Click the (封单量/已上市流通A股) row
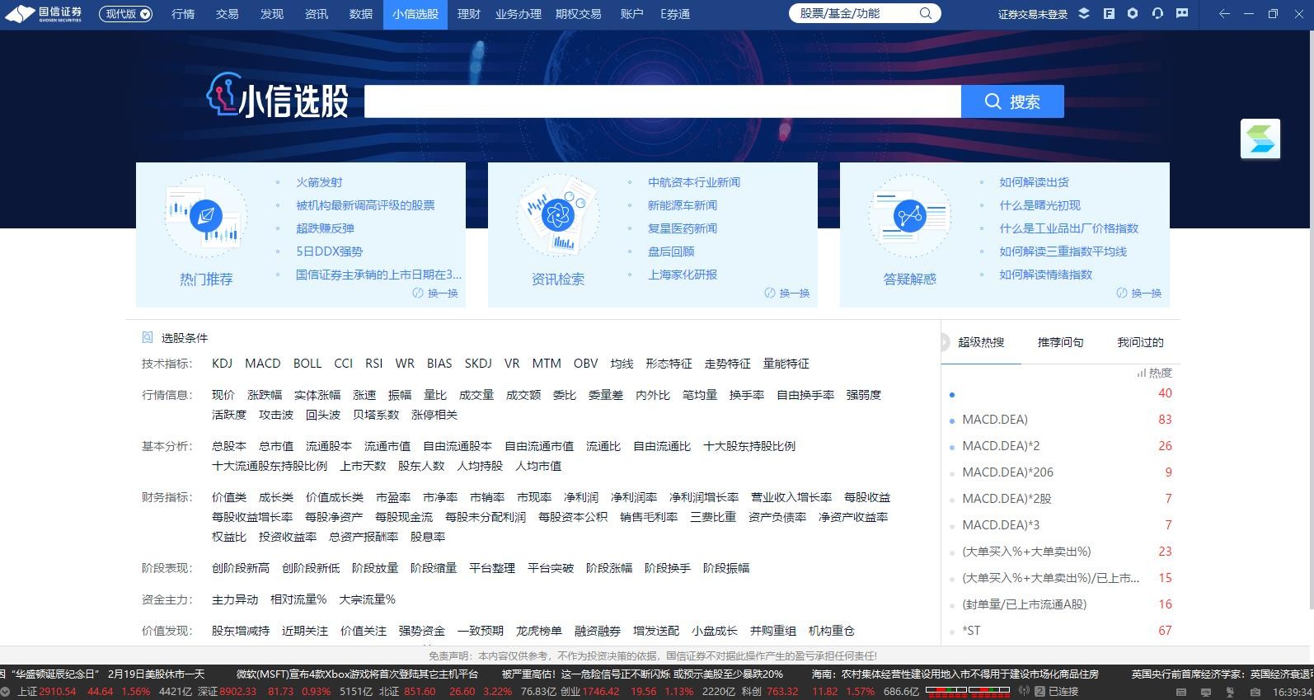This screenshot has height=700, width=1314. [1061, 604]
